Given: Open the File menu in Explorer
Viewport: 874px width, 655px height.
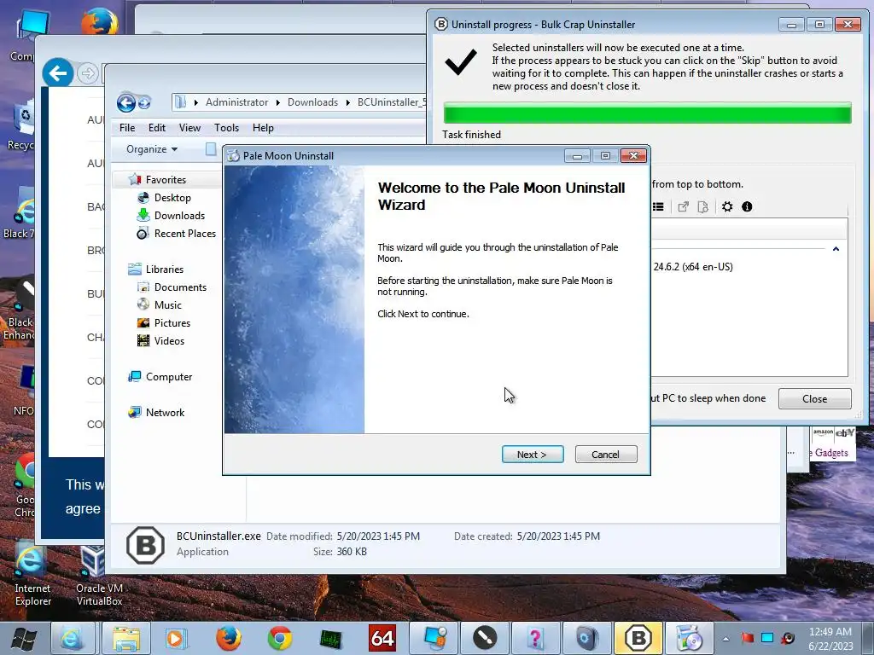Looking at the screenshot, I should (127, 128).
